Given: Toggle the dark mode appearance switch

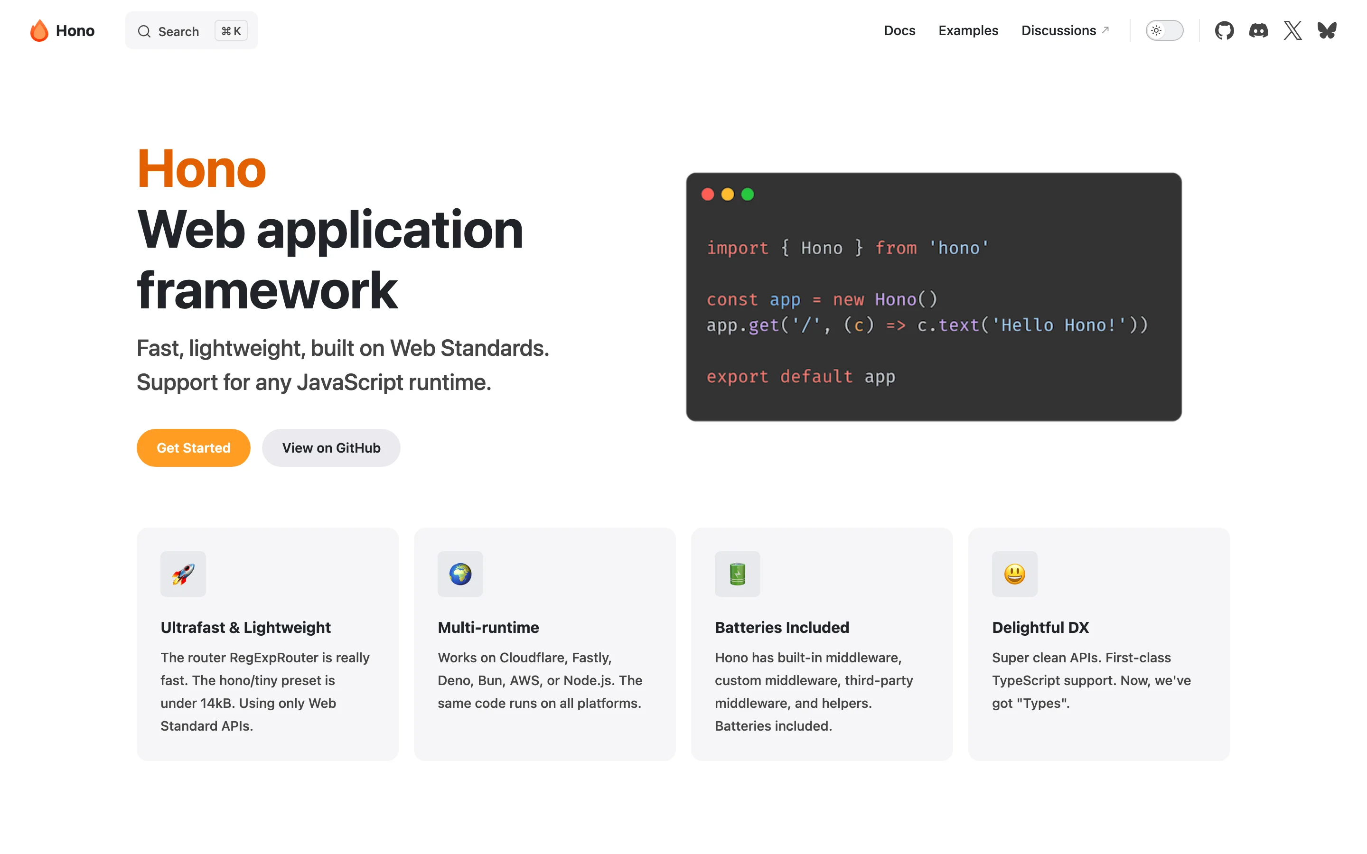Looking at the screenshot, I should coord(1164,30).
